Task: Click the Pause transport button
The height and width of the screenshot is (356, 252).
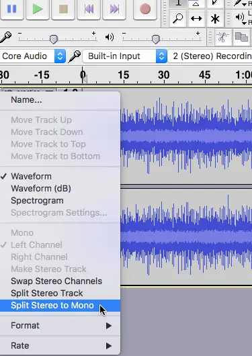Action: tap(12, 9)
